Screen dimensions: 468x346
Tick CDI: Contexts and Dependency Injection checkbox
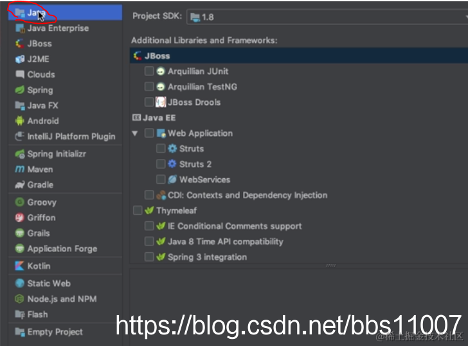click(x=149, y=195)
